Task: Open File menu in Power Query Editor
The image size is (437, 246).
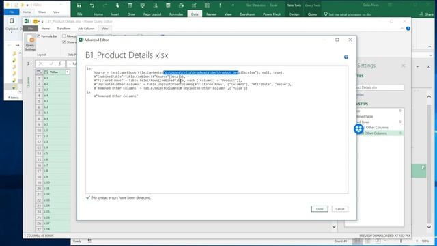Action: tap(30, 29)
